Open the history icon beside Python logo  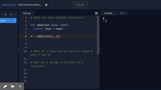[x=52, y=5]
